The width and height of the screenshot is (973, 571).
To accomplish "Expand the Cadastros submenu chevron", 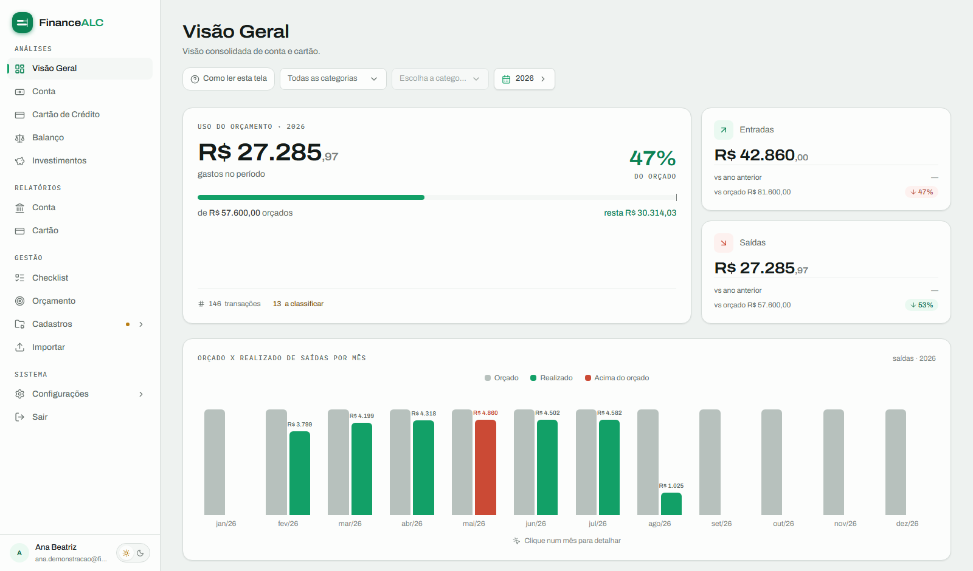I will (x=141, y=324).
